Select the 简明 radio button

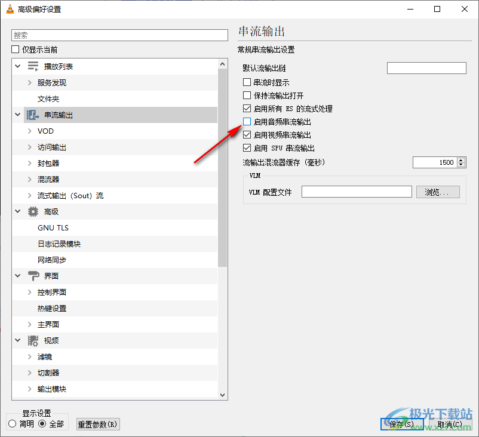click(x=13, y=424)
